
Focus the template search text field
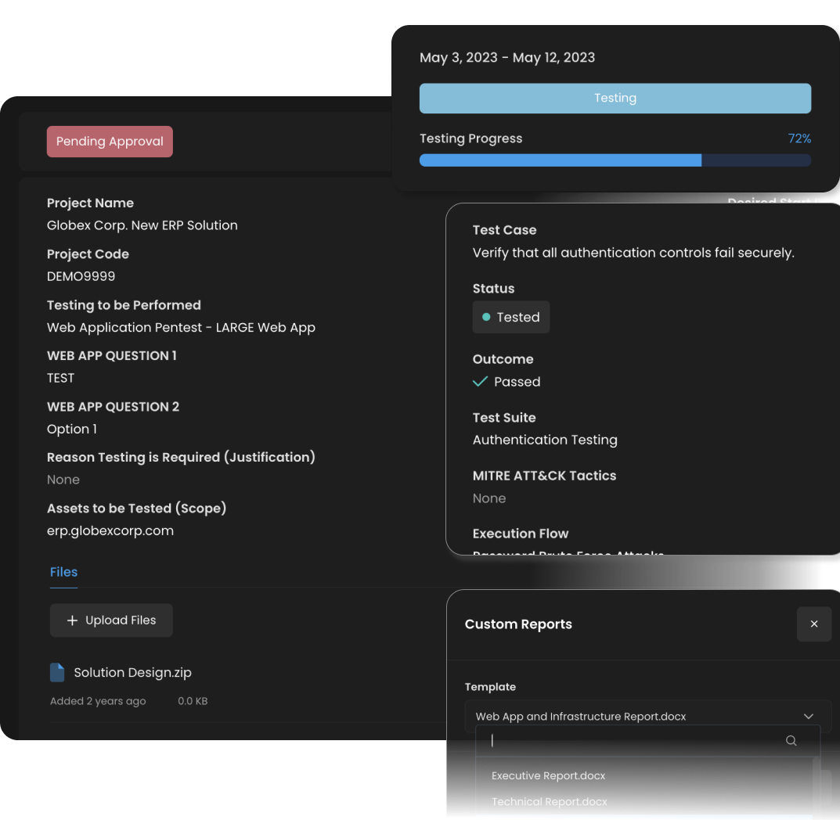click(634, 740)
